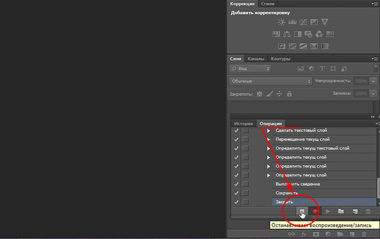Open Непрозрачность opacity slider arrow
The height and width of the screenshot is (239, 380).
[373, 81]
